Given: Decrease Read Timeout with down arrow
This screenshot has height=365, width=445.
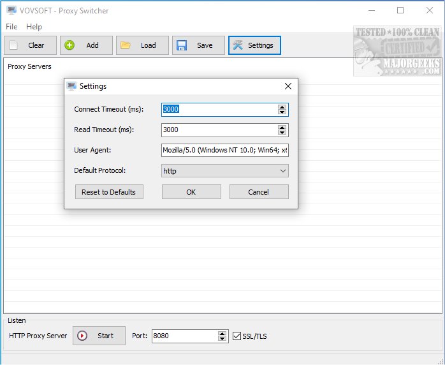Looking at the screenshot, I should point(282,133).
